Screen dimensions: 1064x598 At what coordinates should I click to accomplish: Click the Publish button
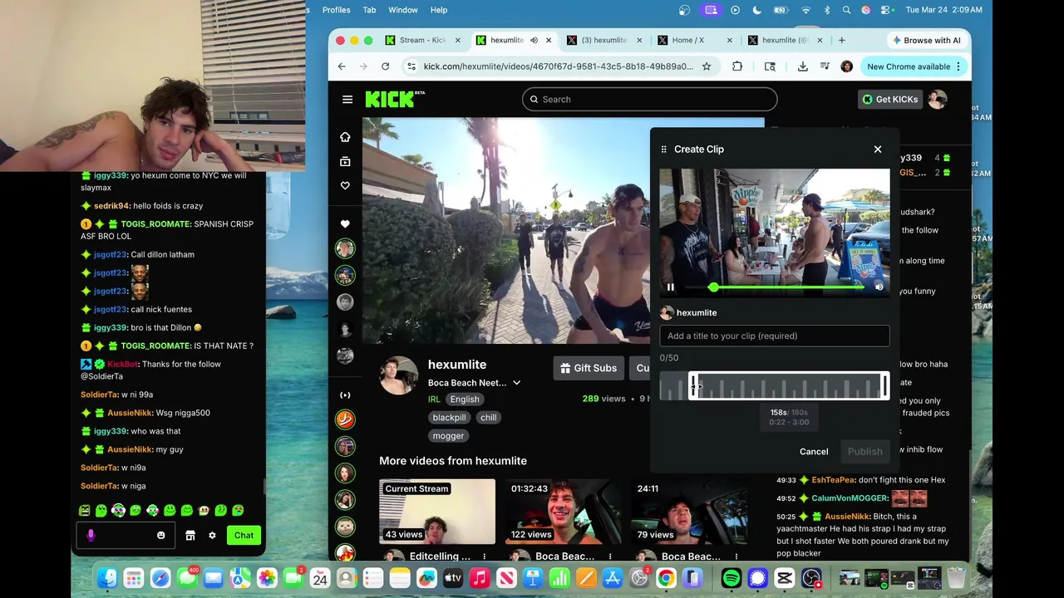point(864,451)
